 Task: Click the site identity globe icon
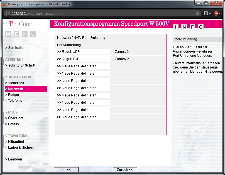coord(8,14)
